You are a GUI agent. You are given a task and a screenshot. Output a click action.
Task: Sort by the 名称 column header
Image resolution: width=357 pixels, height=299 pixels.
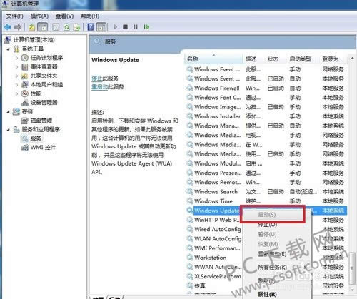coord(213,59)
